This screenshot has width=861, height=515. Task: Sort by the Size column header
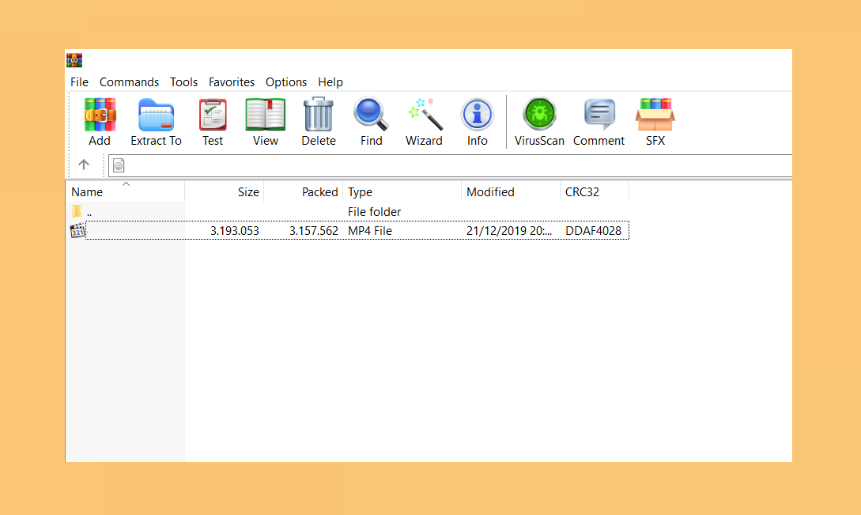[x=224, y=191]
